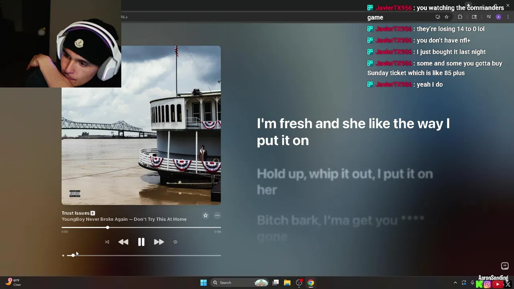Switch to Google Chrome on the taskbar
514x289 pixels.
(311, 283)
